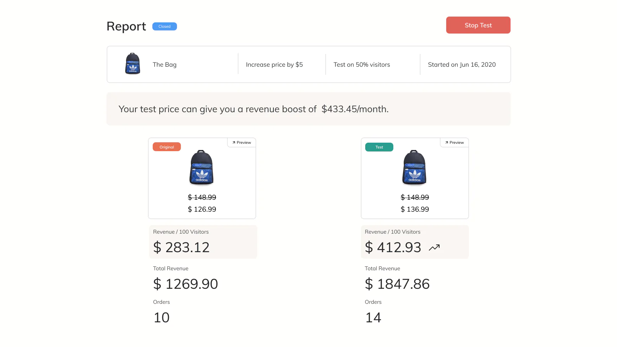Click Test on 50% visitors text
Image resolution: width=617 pixels, height=347 pixels.
click(x=362, y=64)
